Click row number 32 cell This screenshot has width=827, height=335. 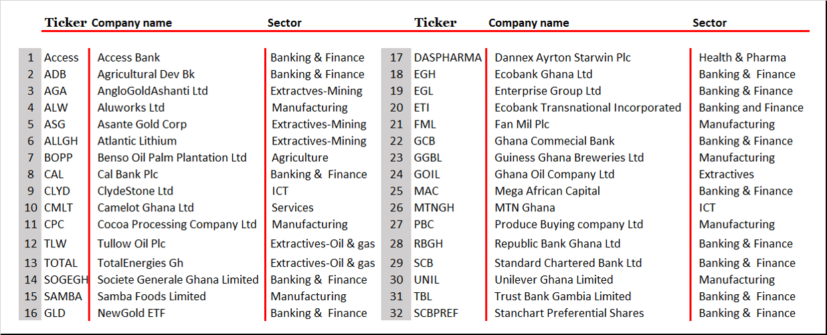click(x=396, y=313)
